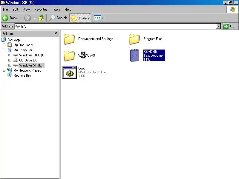Click the Program Files label
The width and height of the screenshot is (239, 179).
point(153,39)
